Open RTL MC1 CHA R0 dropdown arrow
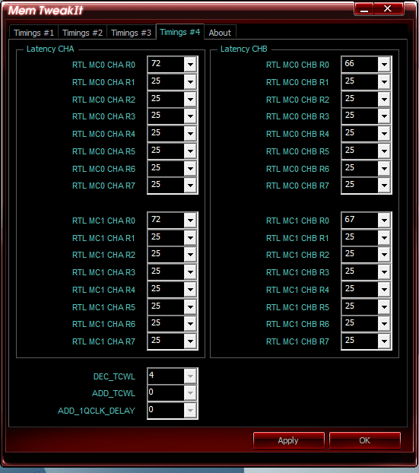The image size is (419, 473). coord(190,221)
